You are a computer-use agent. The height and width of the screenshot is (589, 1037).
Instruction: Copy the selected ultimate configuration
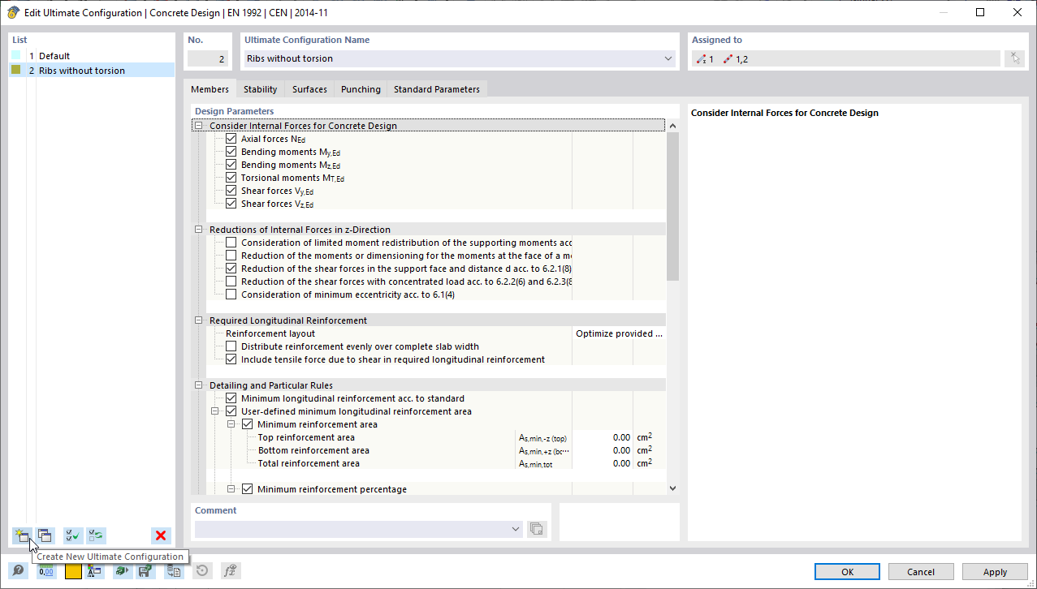pyautogui.click(x=45, y=535)
